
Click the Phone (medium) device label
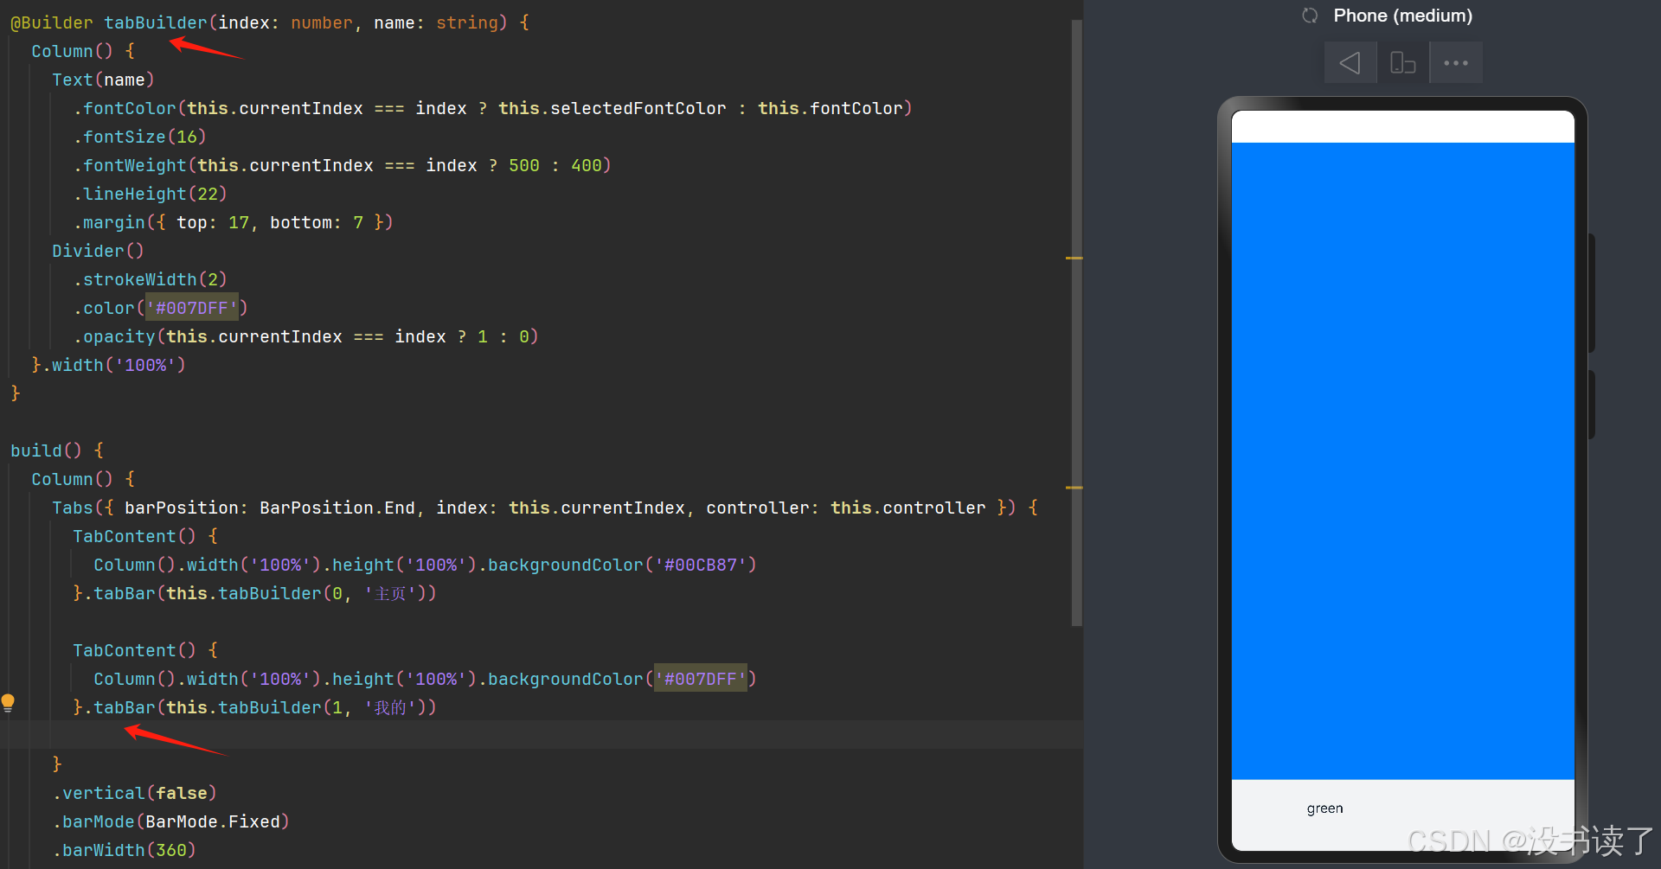[1402, 16]
